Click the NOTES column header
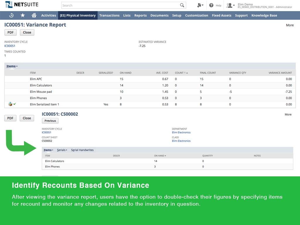Image resolution: width=300 pixels, height=225 pixels. click(x=257, y=156)
